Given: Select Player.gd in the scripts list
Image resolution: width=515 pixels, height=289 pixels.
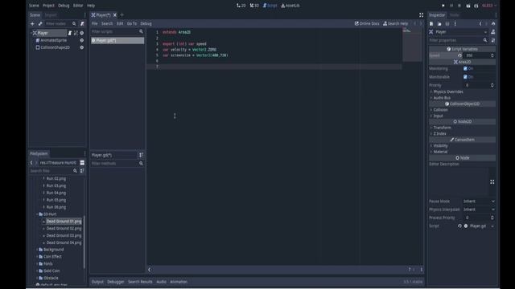Looking at the screenshot, I should (117, 40).
